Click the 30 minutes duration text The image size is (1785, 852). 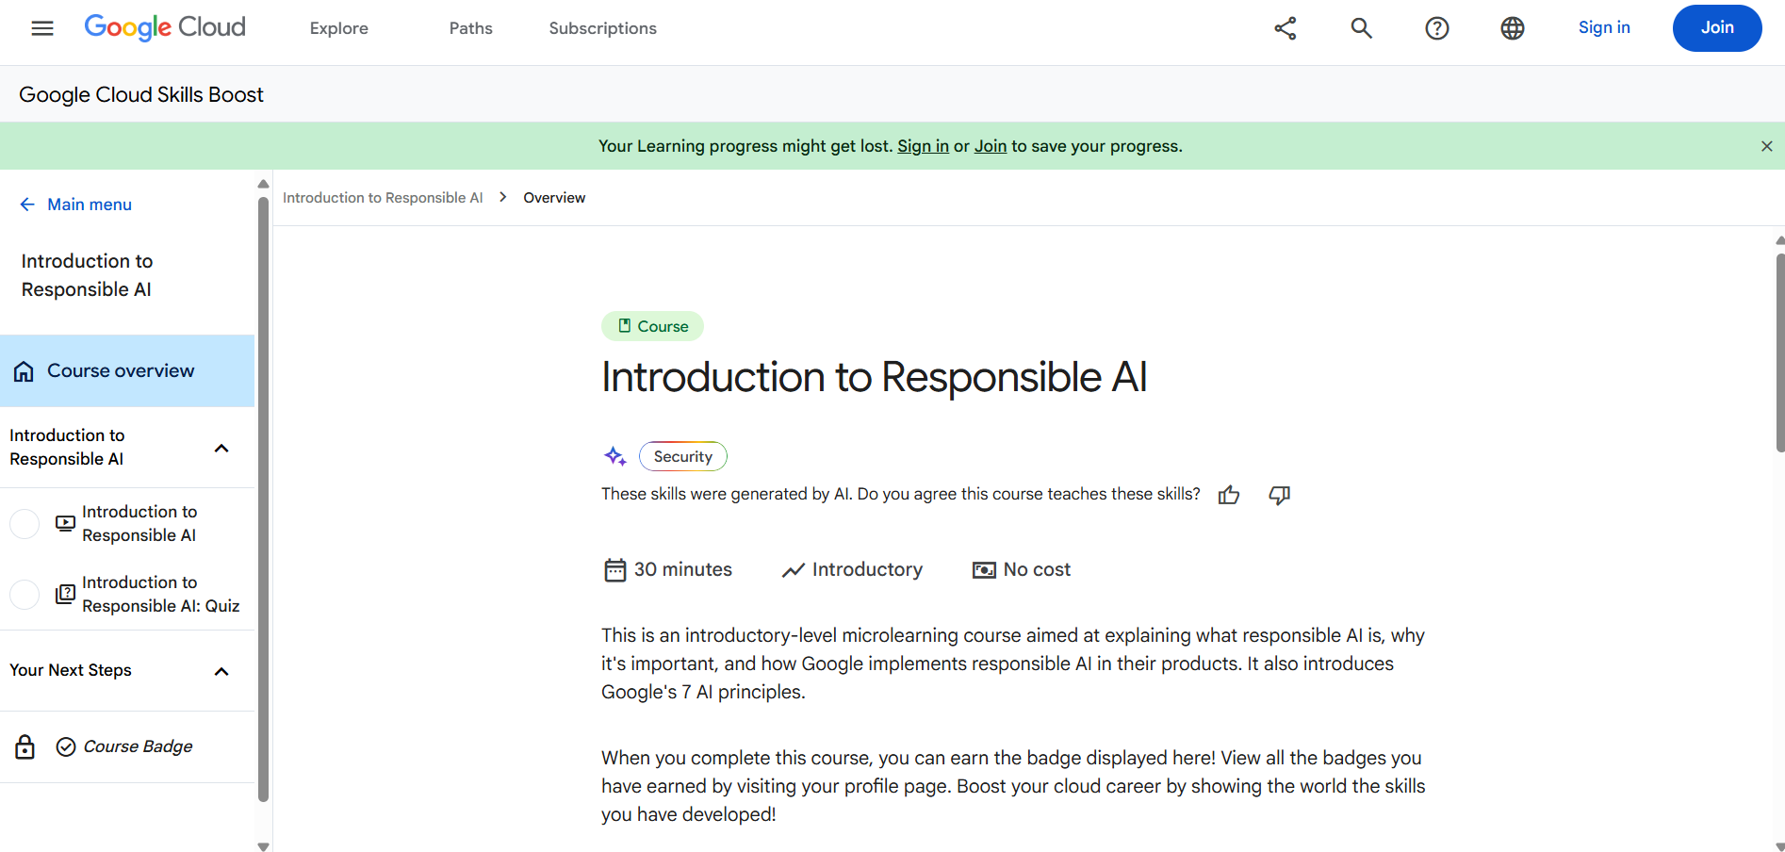683,569
